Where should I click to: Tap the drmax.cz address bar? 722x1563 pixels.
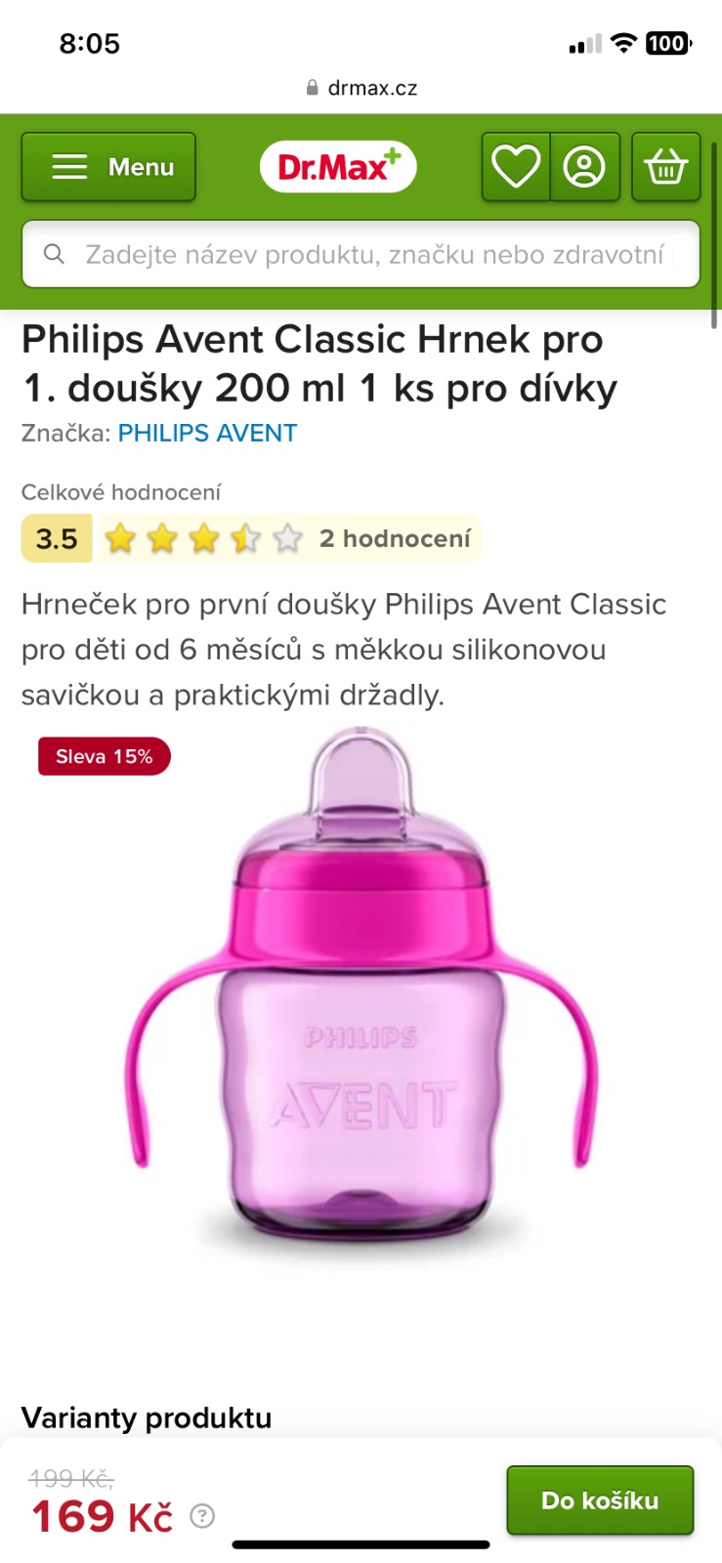[361, 88]
